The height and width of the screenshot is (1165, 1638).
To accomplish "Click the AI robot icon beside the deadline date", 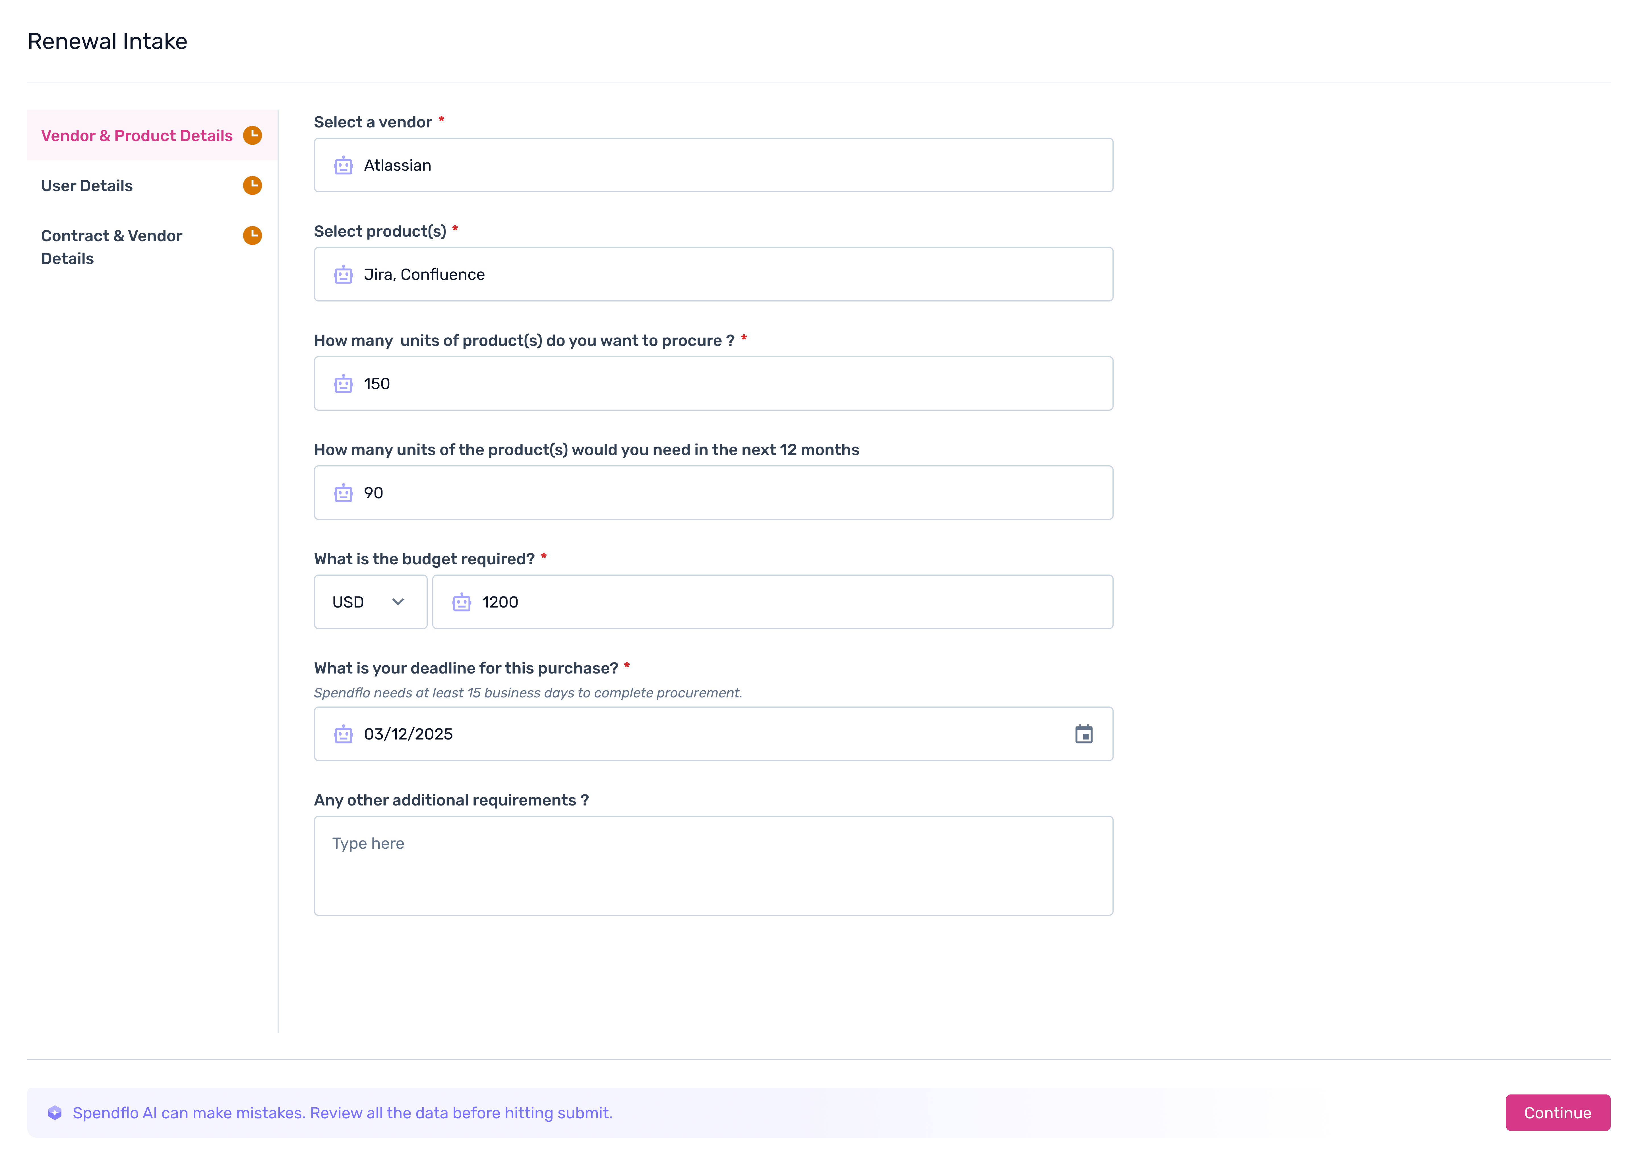I will click(344, 734).
